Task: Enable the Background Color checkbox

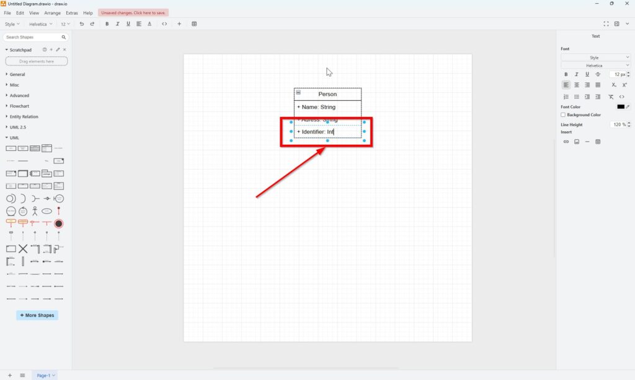Action: click(563, 114)
